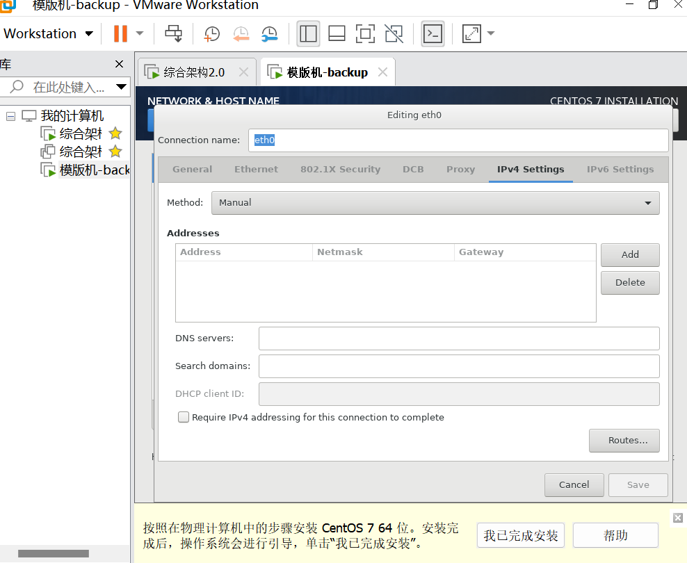Toggle the thumbnail bar view
The height and width of the screenshot is (563, 687).
coord(337,33)
